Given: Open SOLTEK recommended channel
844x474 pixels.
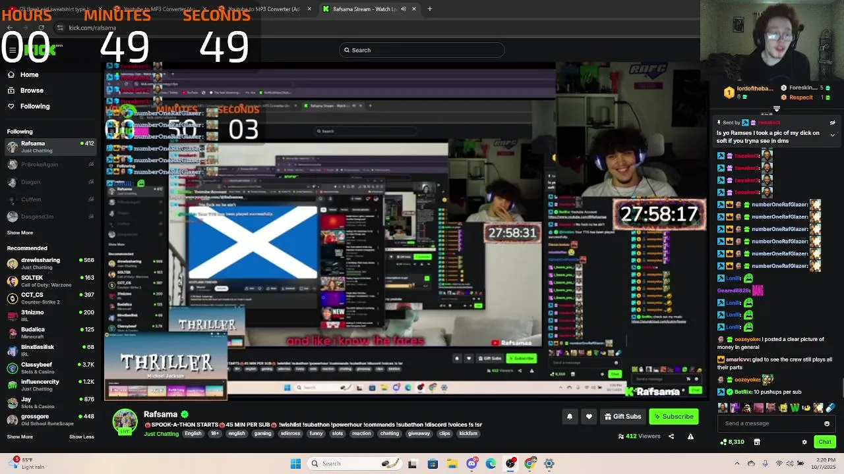Looking at the screenshot, I should [x=49, y=281].
